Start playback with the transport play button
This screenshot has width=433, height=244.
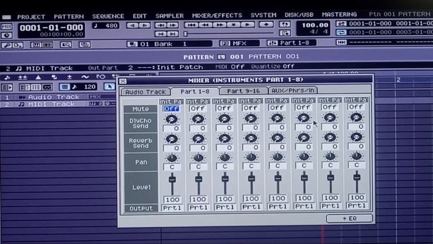pos(248,25)
